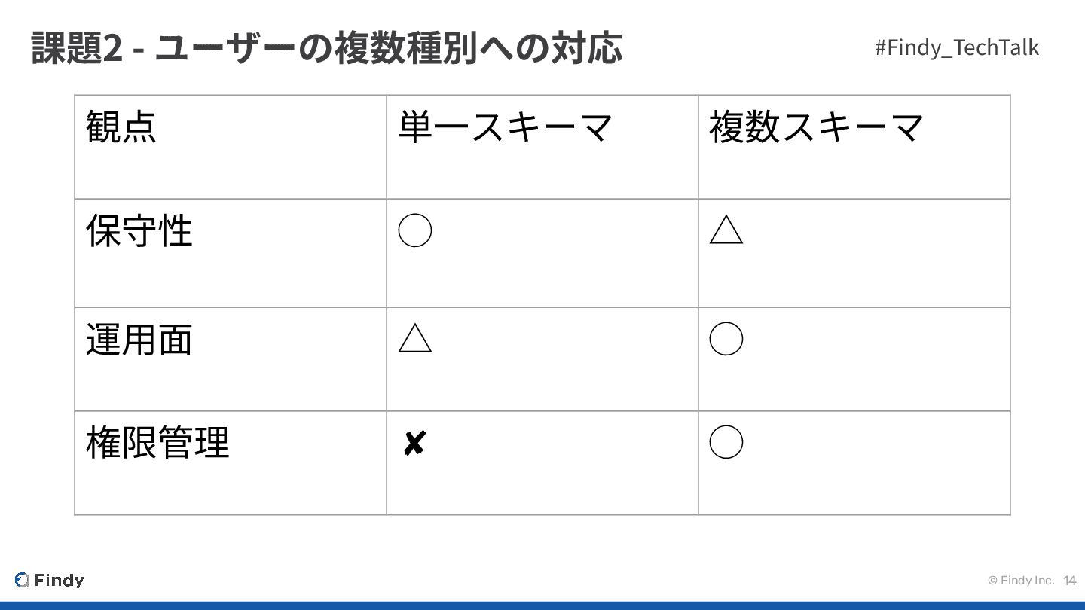Select the 観点 header cell
The height and width of the screenshot is (610, 1085).
[121, 127]
